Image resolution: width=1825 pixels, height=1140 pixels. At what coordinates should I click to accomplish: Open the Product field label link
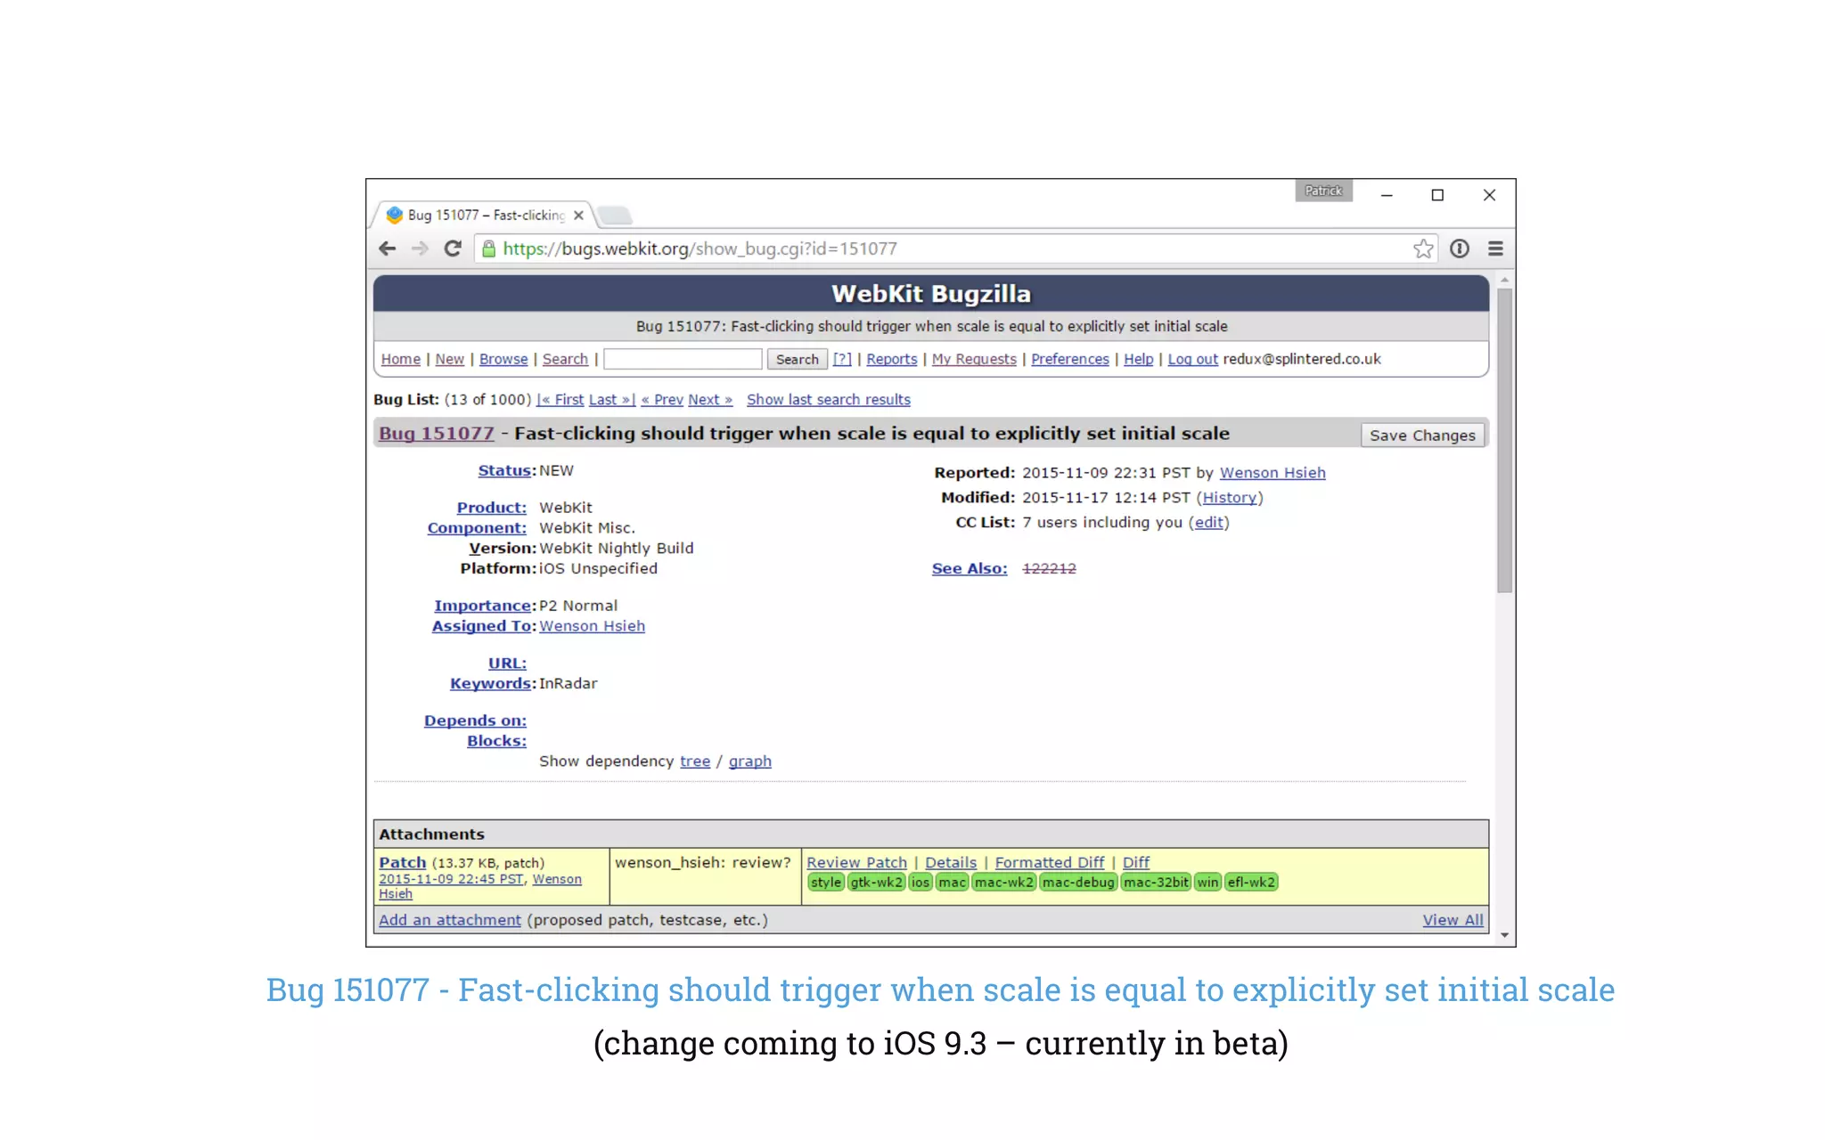[491, 508]
